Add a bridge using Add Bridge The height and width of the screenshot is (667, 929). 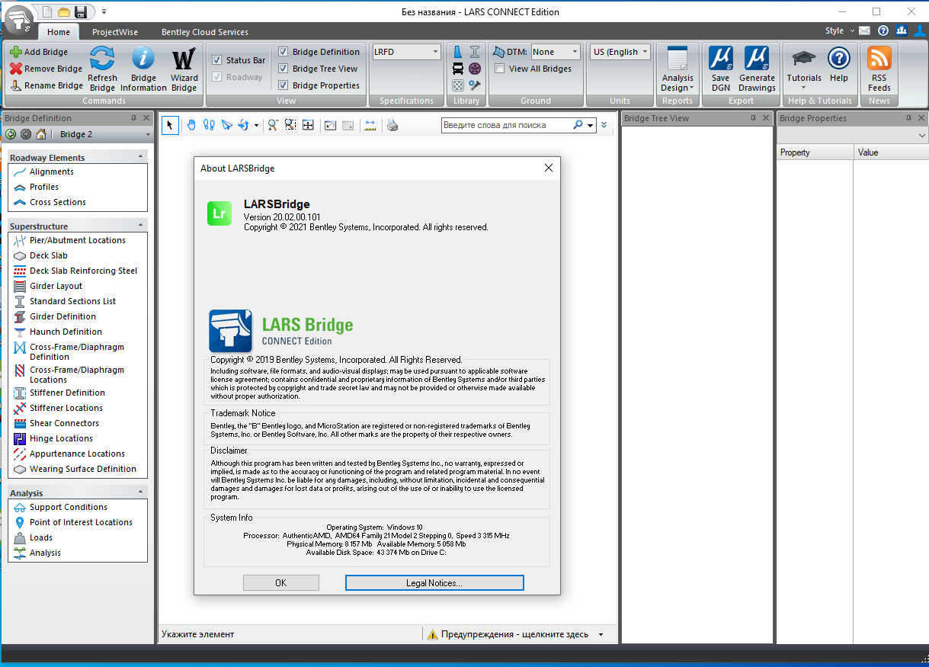point(39,52)
